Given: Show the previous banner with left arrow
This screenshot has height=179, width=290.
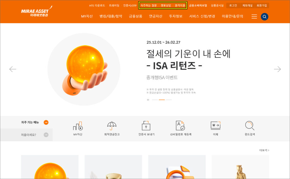Looking at the screenshot, I should pyautogui.click(x=13, y=69).
